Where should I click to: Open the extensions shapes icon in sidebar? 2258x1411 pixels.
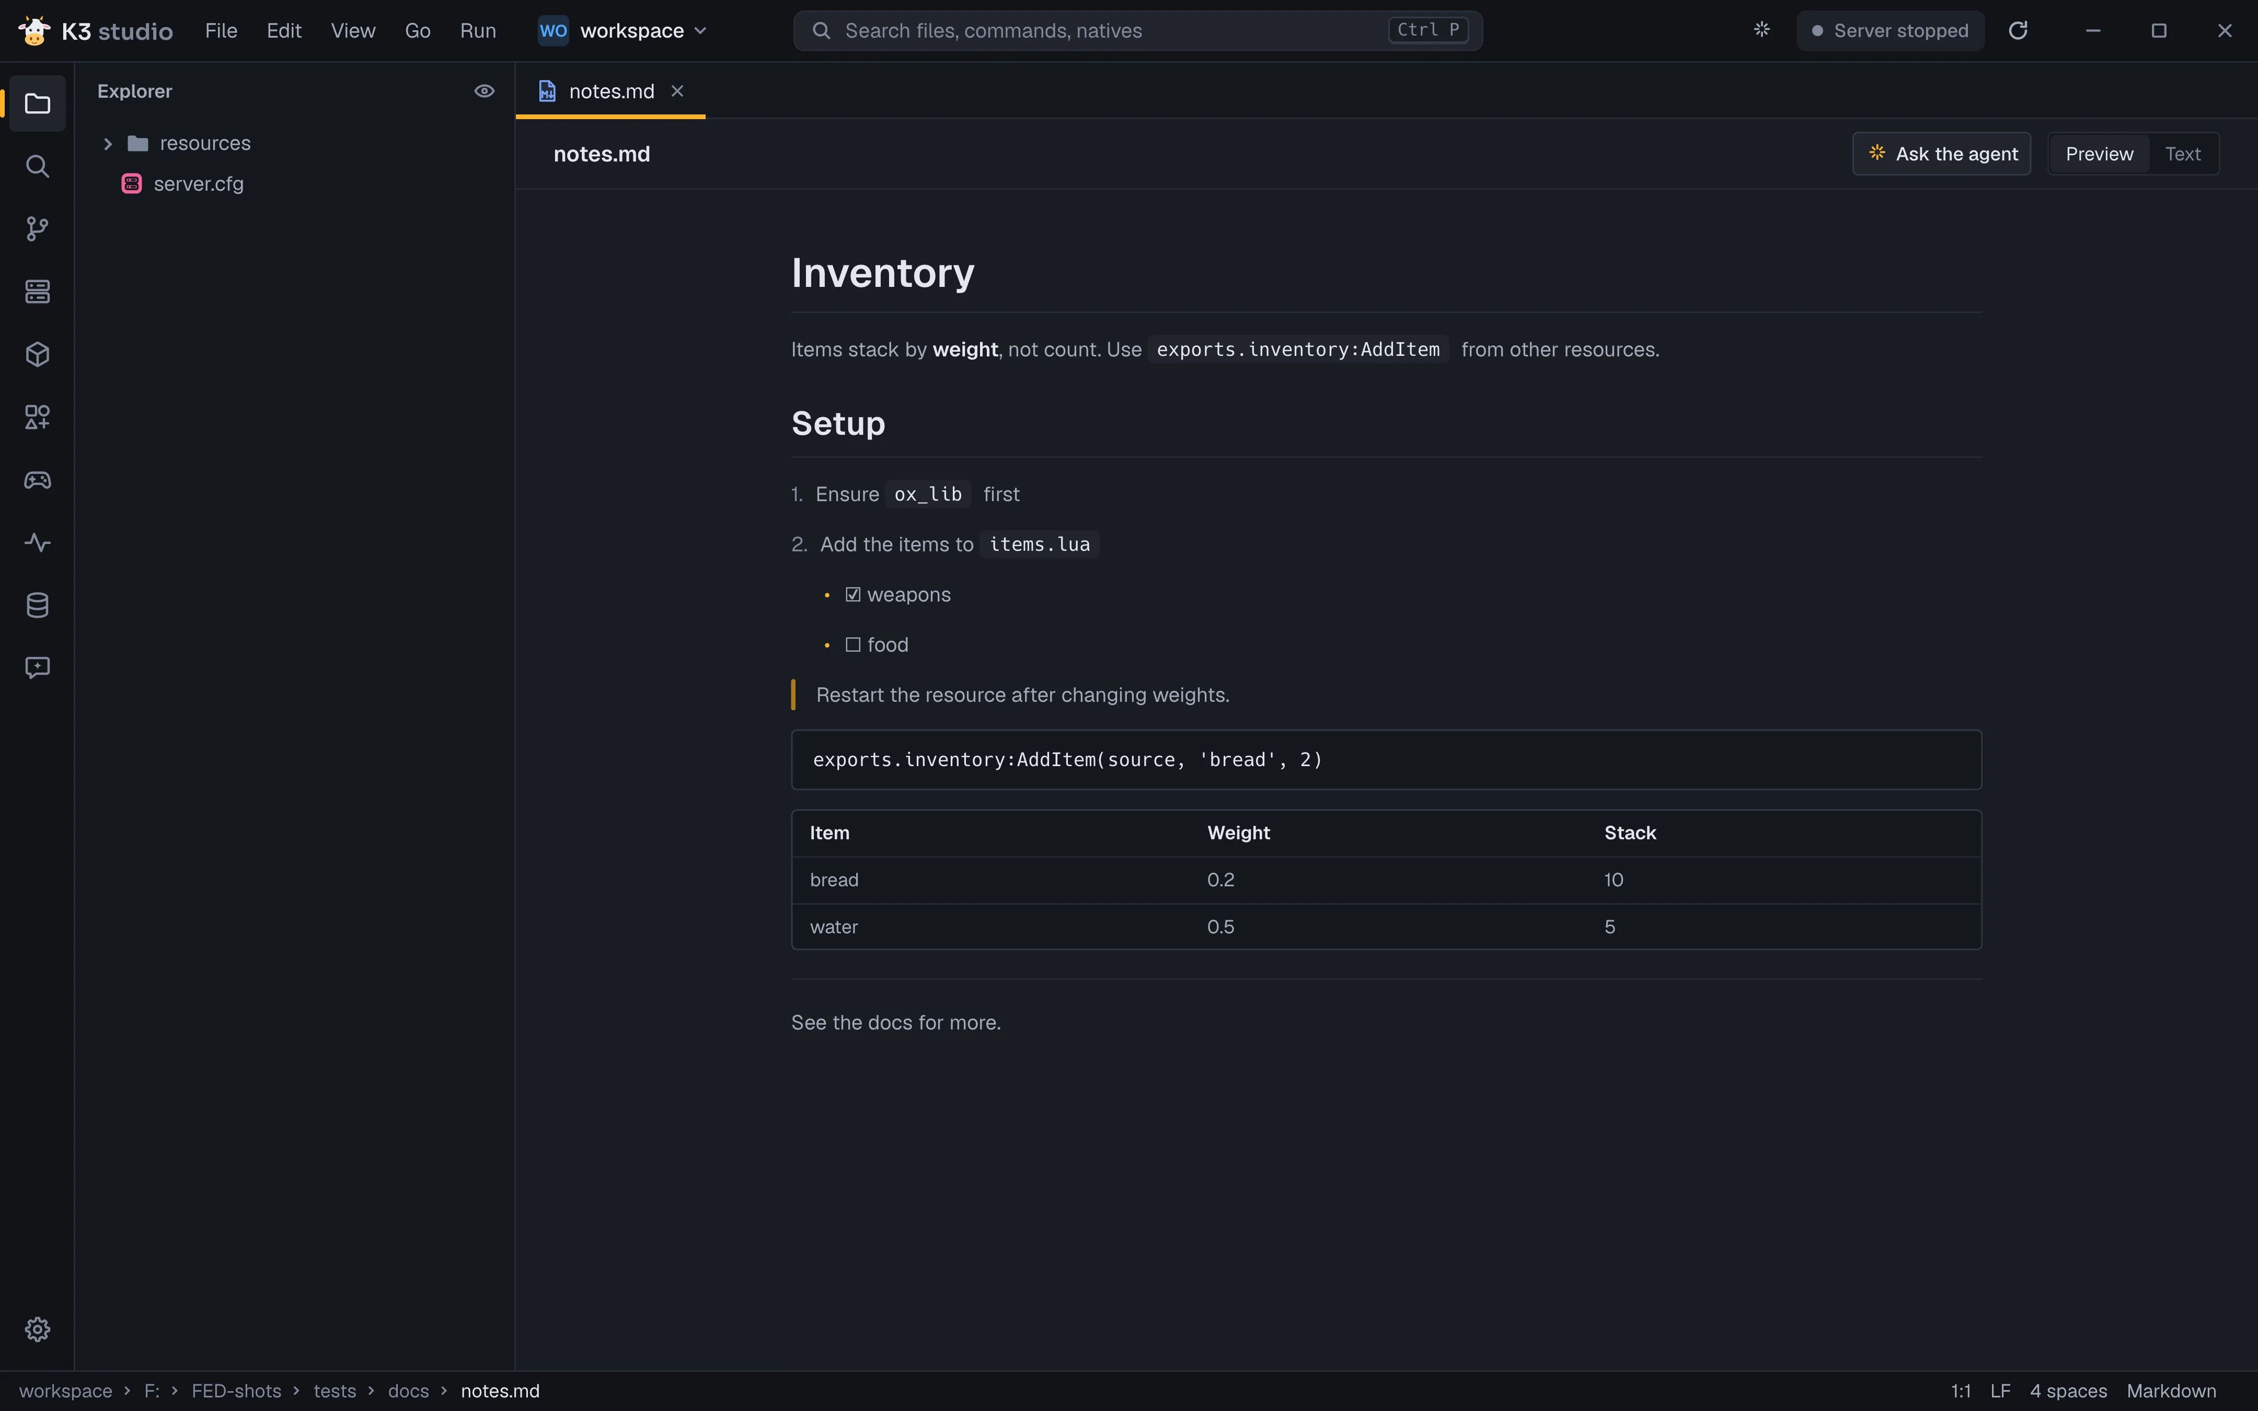point(37,417)
